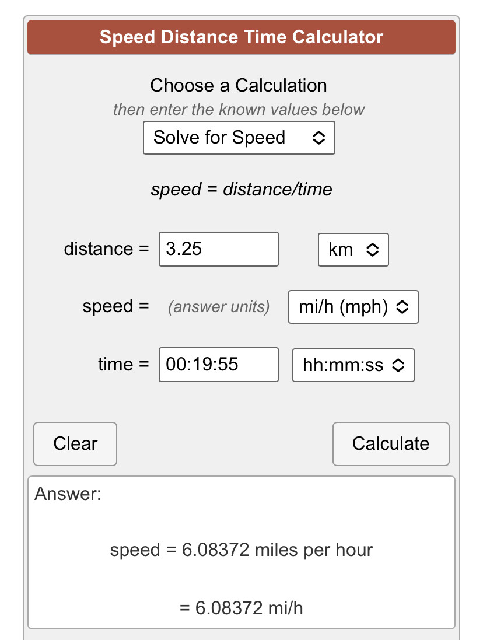Click the Calculate button

(391, 443)
